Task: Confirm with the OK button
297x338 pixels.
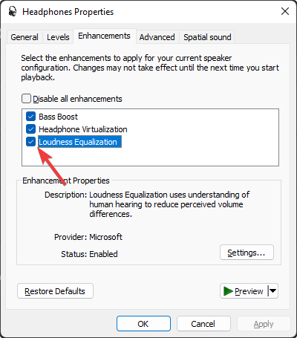Action: coord(143,324)
